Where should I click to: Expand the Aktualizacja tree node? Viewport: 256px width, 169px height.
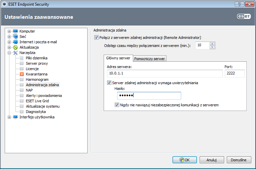[9, 48]
